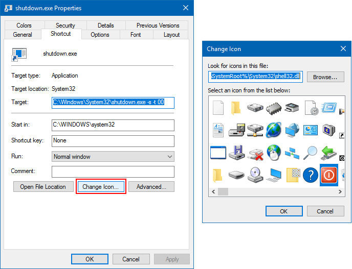Open the Run window-mode dropdown

click(113, 157)
